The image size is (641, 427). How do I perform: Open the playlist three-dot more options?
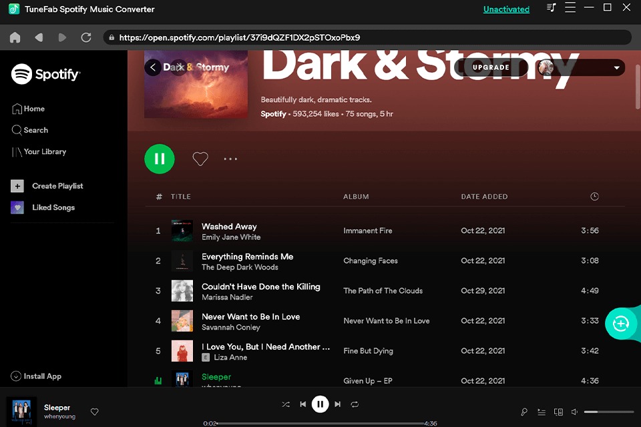click(230, 159)
